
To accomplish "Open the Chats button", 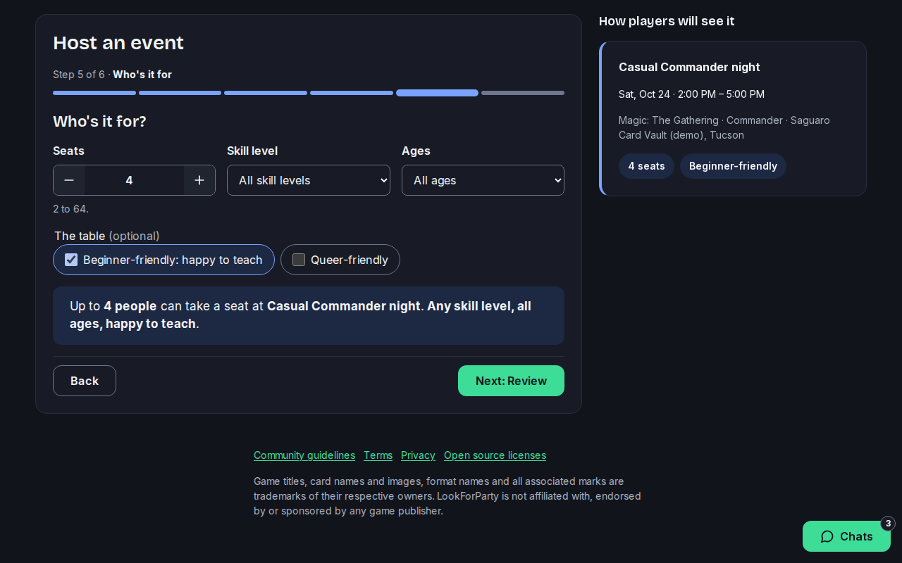I will (x=846, y=536).
